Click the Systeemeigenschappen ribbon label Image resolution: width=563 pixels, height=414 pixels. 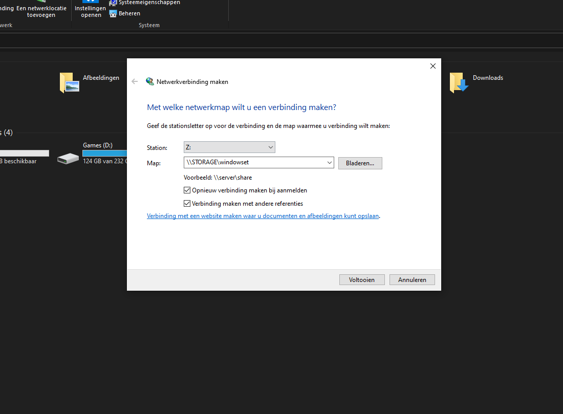click(x=149, y=3)
